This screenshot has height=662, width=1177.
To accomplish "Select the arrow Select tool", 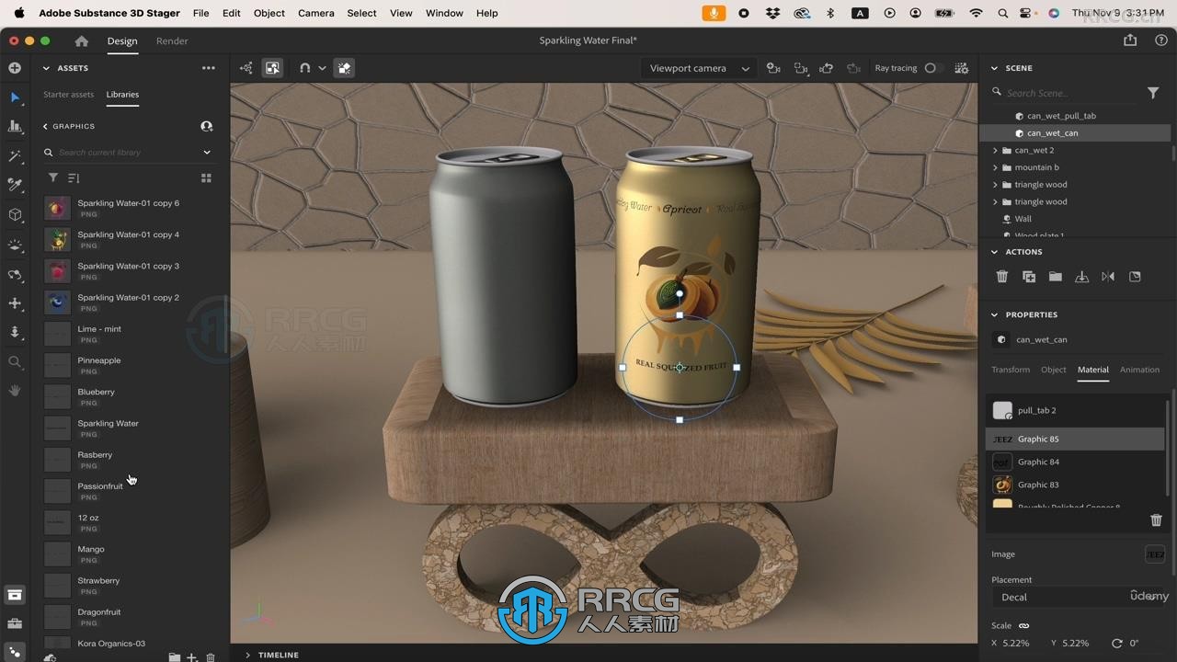I will click(x=15, y=97).
